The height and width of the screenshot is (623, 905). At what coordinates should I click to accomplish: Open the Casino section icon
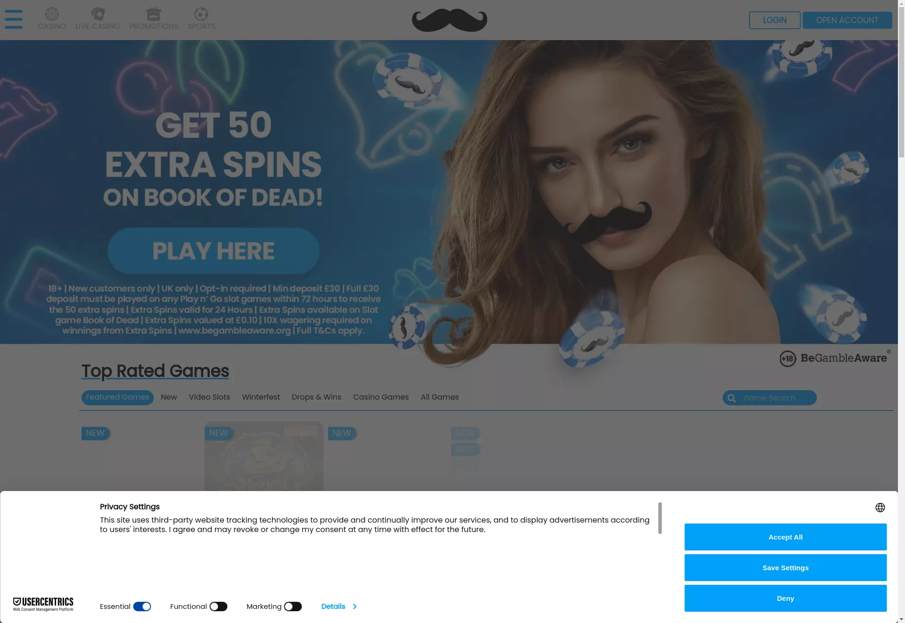click(x=52, y=14)
